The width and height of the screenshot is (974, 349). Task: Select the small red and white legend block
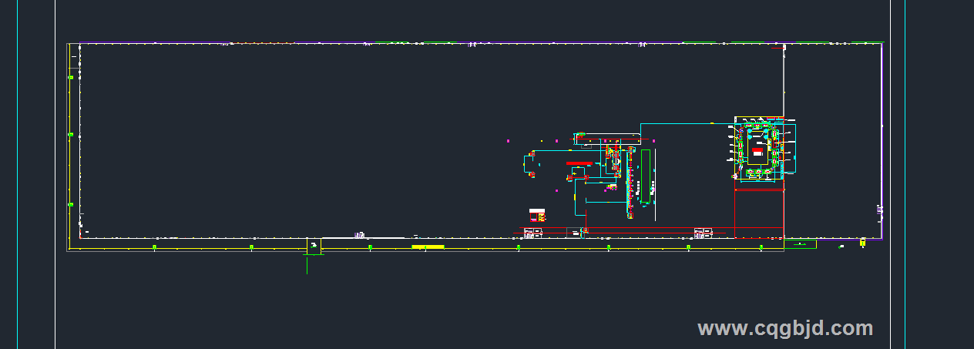click(x=536, y=213)
